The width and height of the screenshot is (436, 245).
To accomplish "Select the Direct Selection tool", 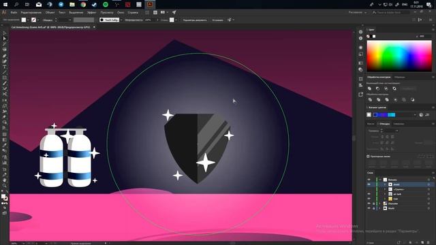I will (x=5, y=39).
